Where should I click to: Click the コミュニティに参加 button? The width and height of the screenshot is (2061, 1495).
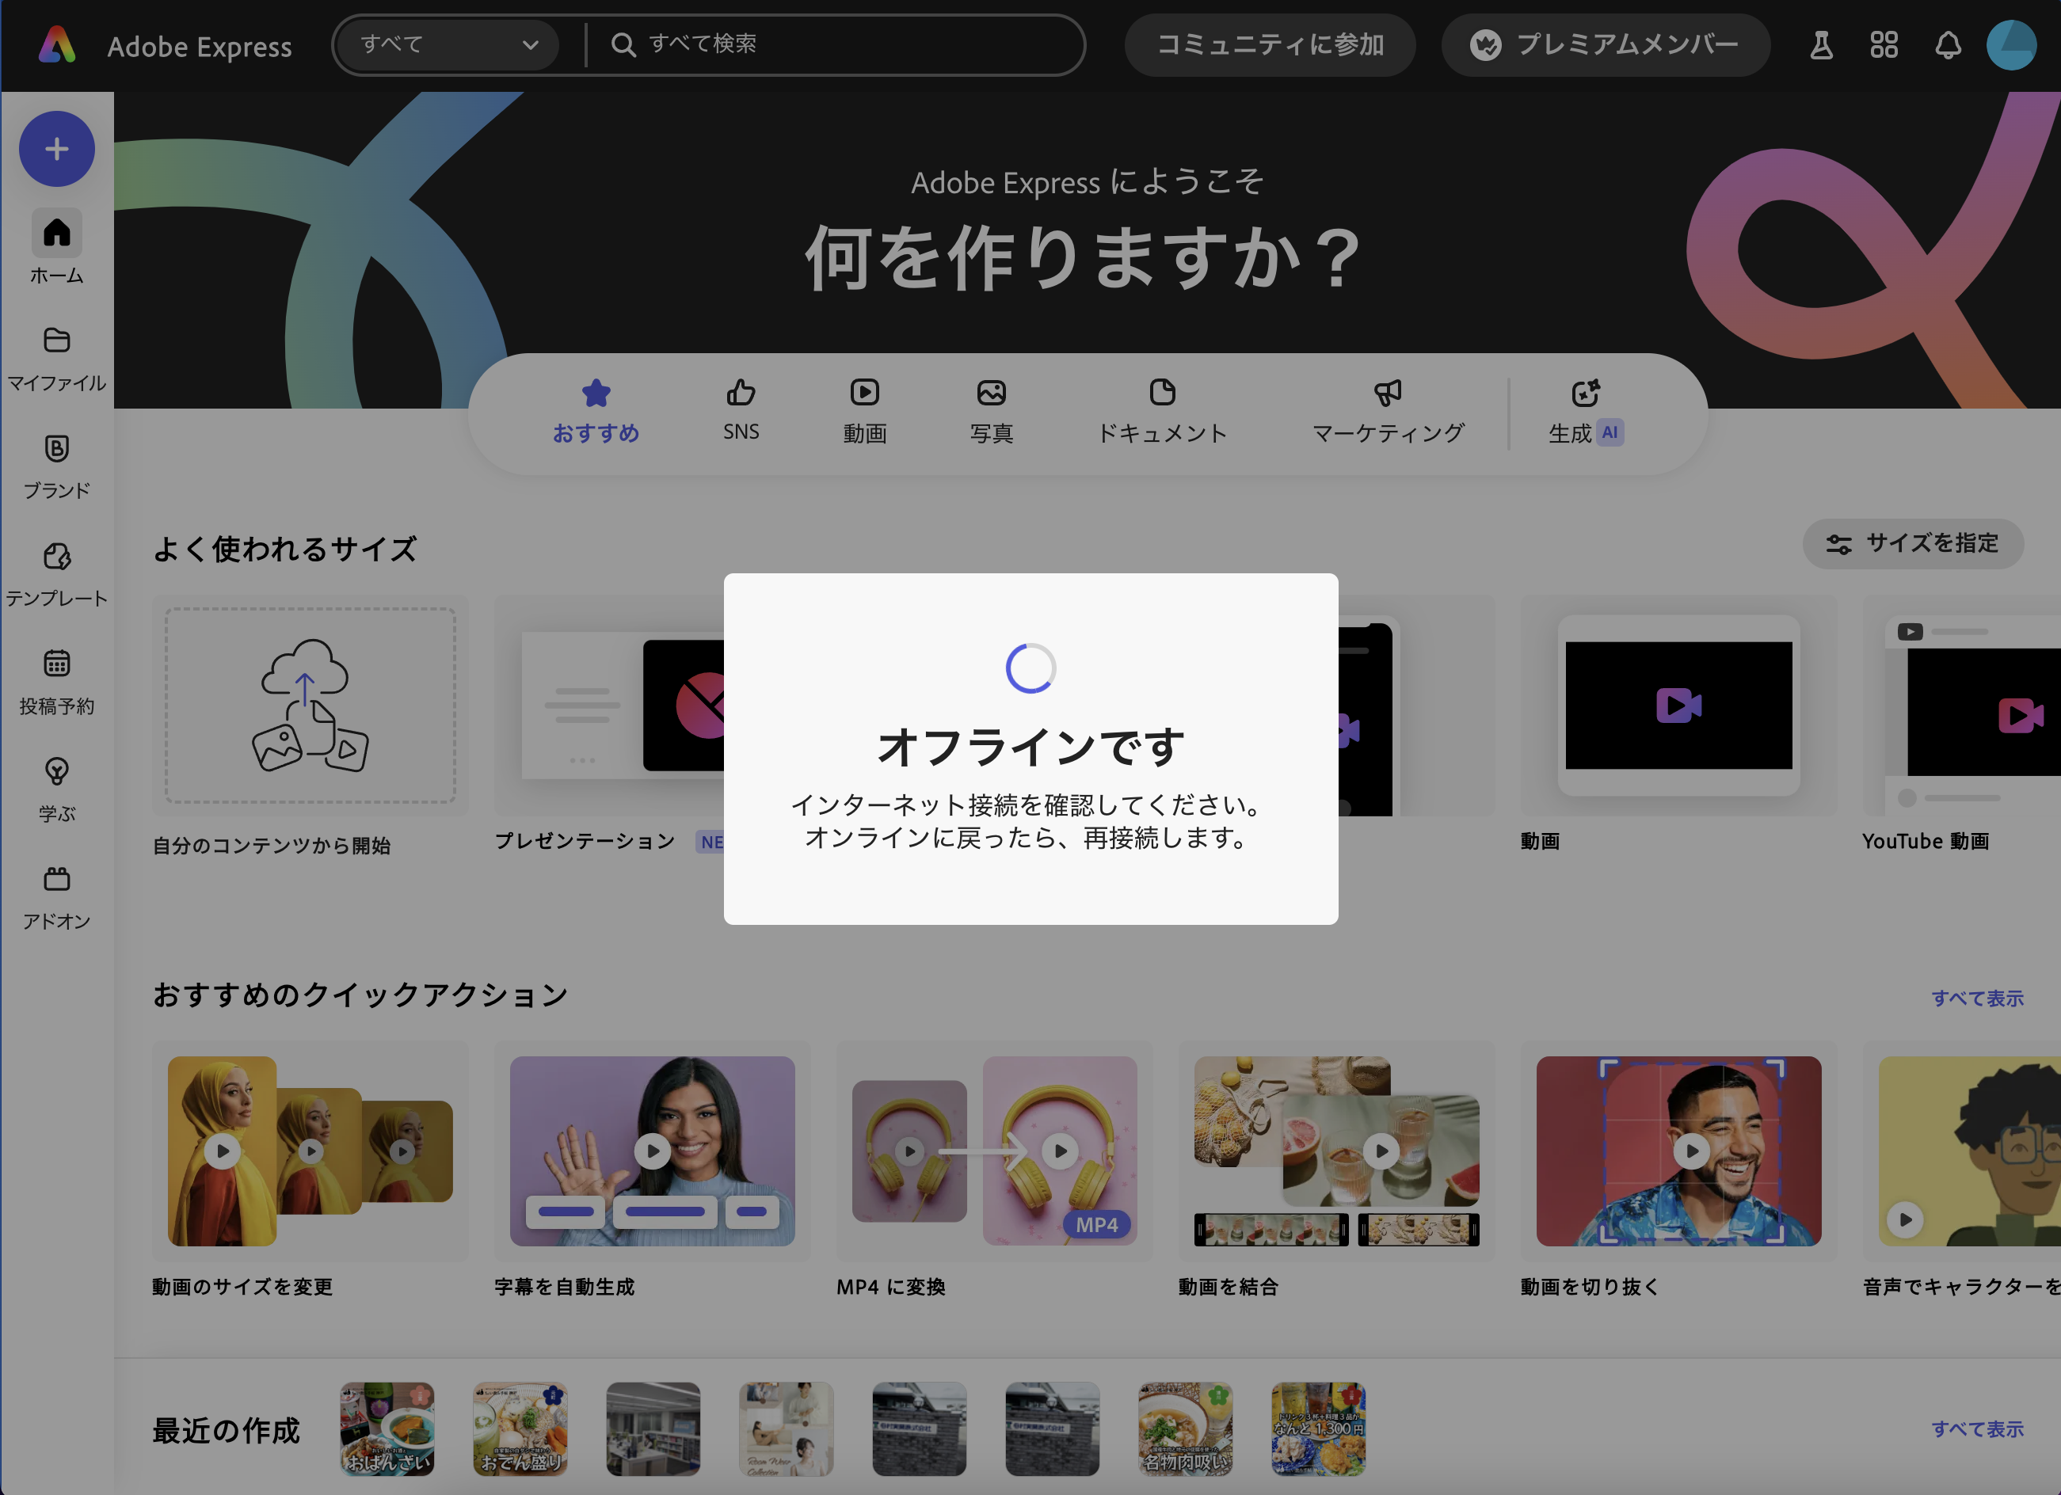click(x=1270, y=44)
